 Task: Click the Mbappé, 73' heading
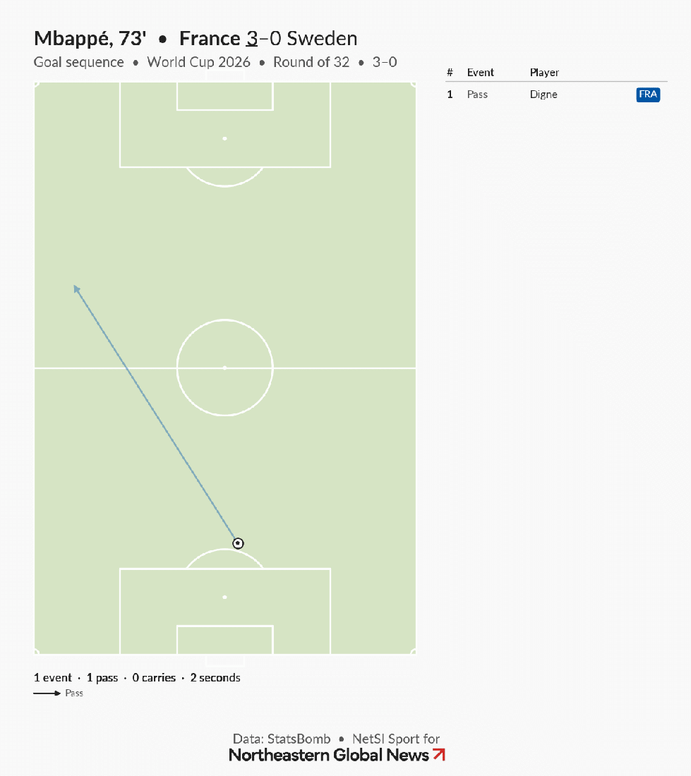90,39
